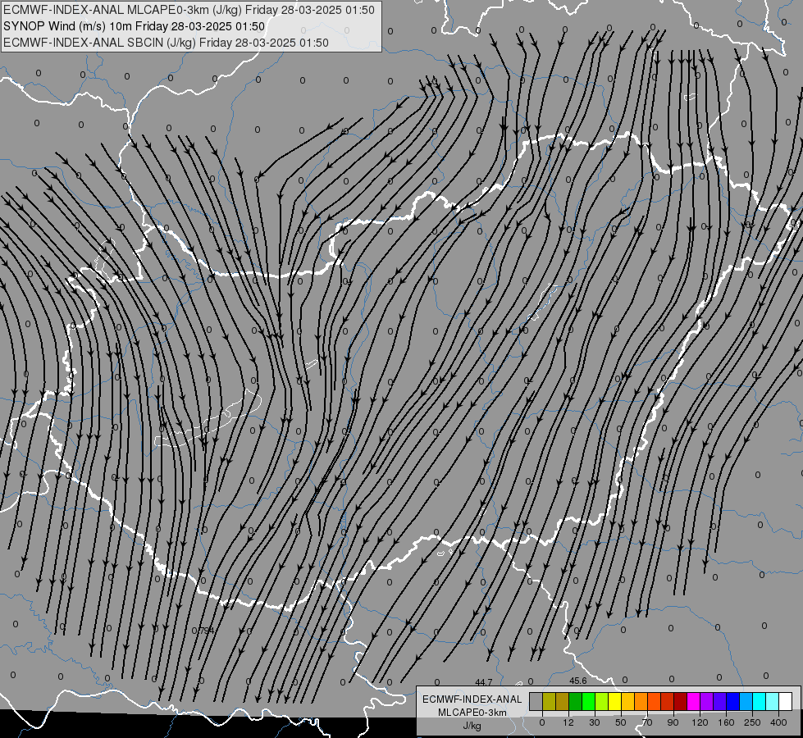803x738 pixels.
Task: Click the 45.6 value on the map
Action: [578, 681]
